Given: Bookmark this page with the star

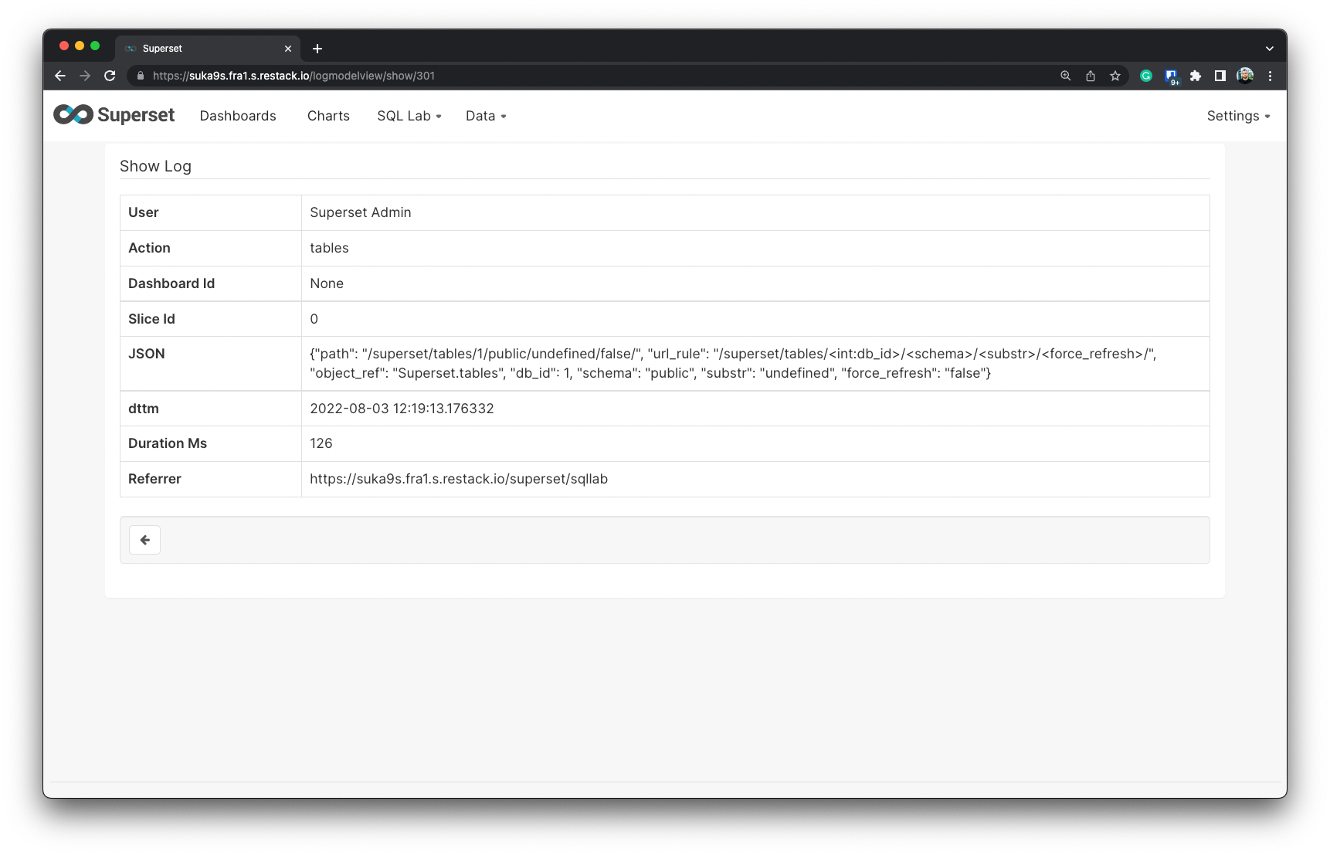Looking at the screenshot, I should (1115, 76).
